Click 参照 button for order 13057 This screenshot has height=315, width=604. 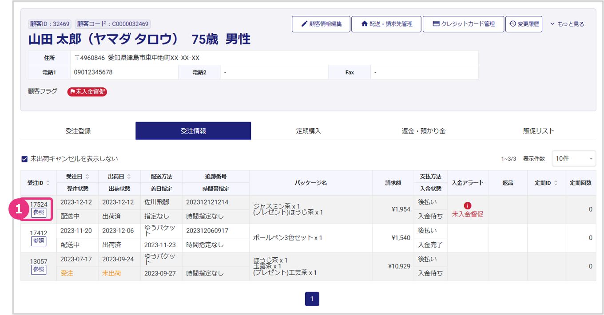39,269
